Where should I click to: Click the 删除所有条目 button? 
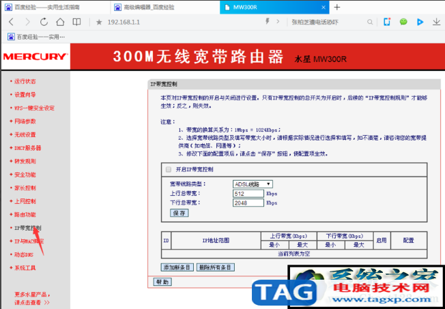click(216, 267)
